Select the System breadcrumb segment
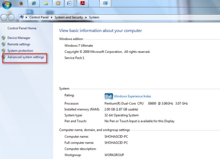Image resolution: width=220 pixels, height=159 pixels. pos(94,17)
